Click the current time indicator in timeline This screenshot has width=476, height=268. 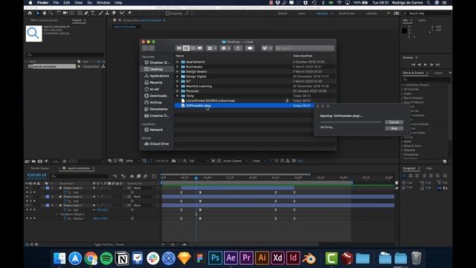pos(196,178)
